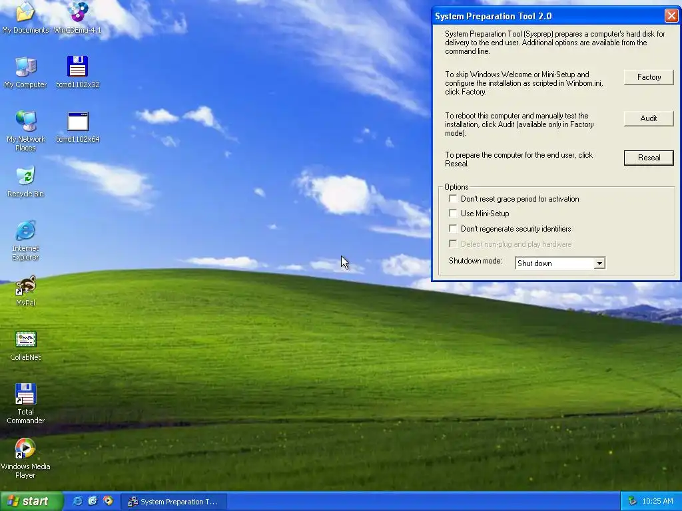Launch Media Player from Quick Launch
This screenshot has height=511, width=682.
click(x=108, y=501)
